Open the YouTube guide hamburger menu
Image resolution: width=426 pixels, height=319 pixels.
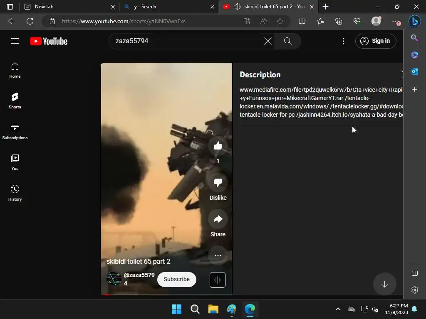click(15, 41)
